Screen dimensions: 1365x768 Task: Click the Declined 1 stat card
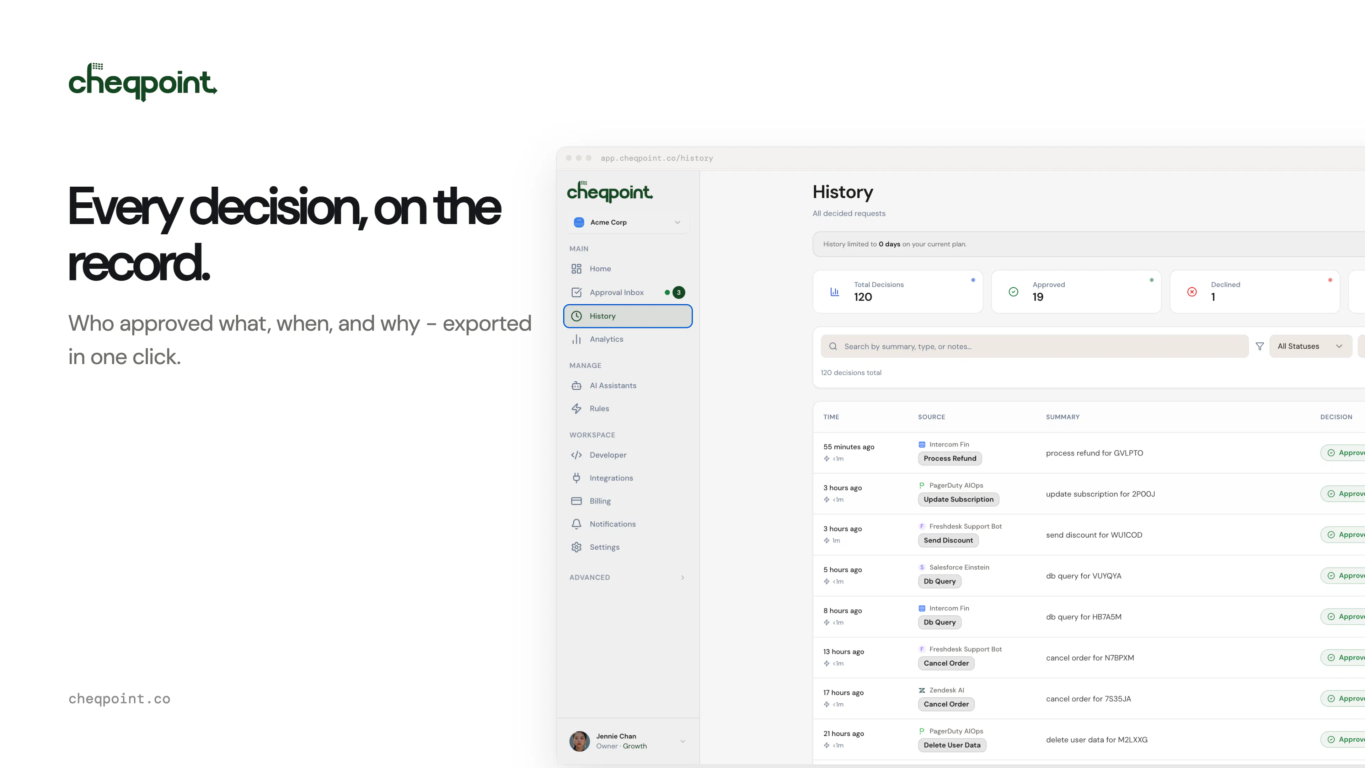pyautogui.click(x=1255, y=292)
